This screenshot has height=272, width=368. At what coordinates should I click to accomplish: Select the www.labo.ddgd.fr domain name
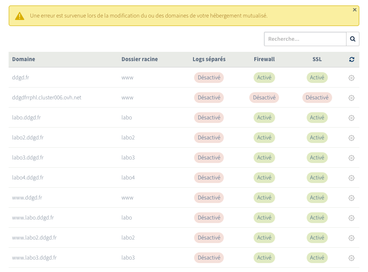point(33,218)
